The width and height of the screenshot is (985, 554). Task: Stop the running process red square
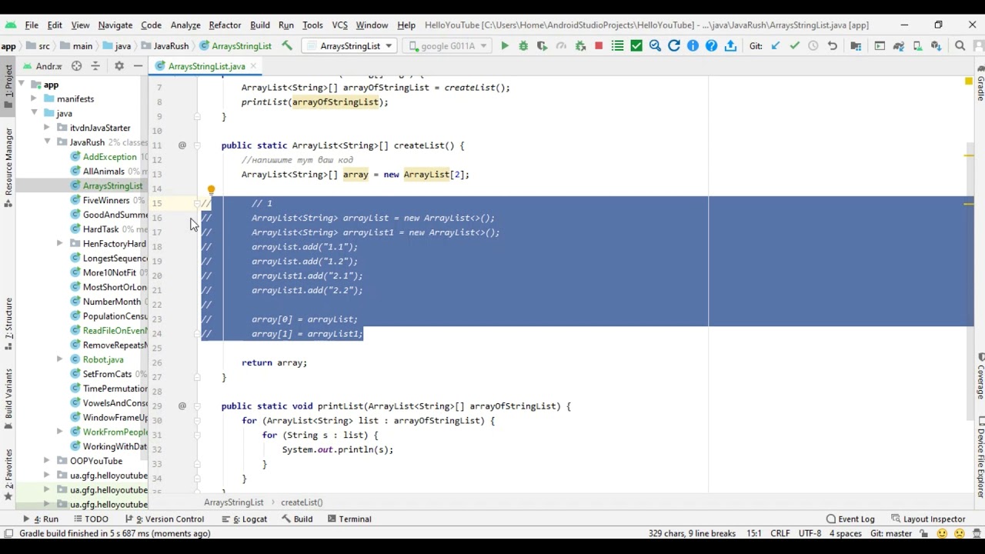tap(599, 46)
